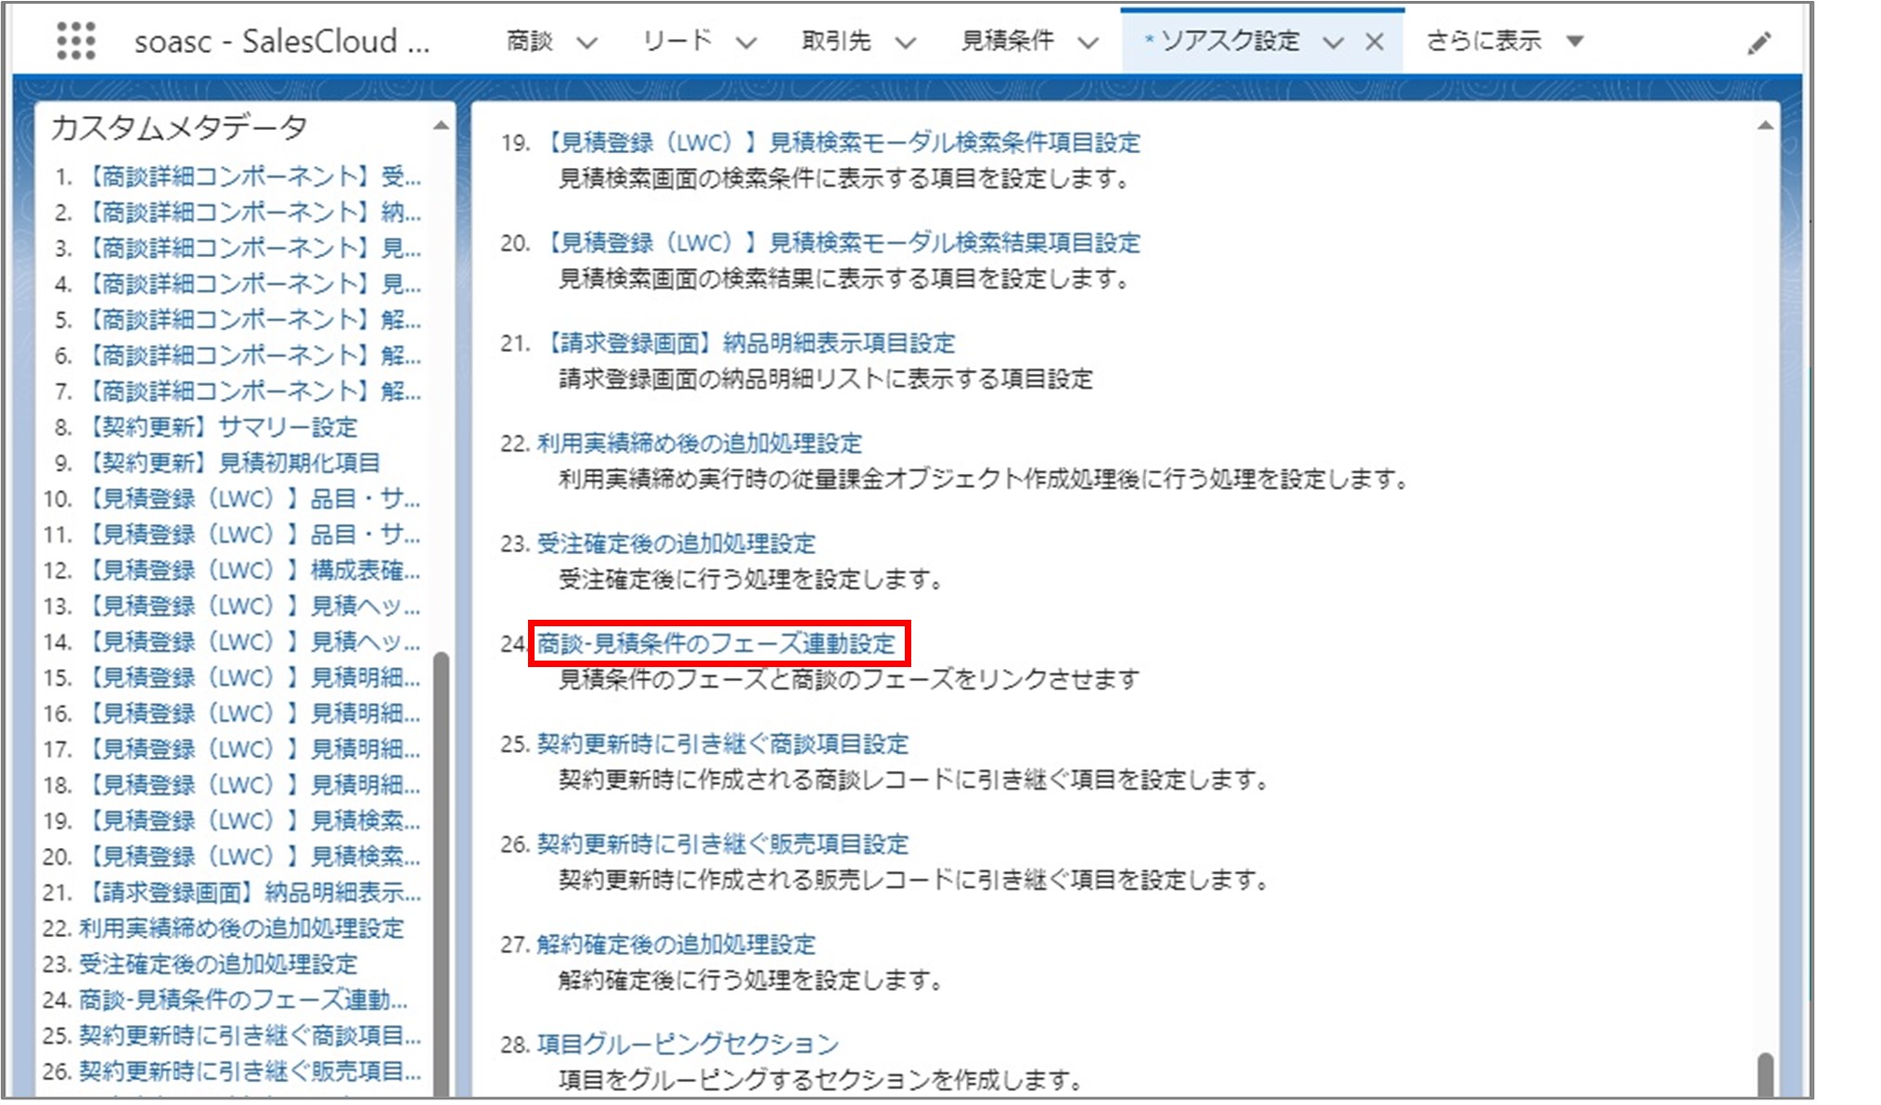Switch to the リード tab

[x=677, y=41]
